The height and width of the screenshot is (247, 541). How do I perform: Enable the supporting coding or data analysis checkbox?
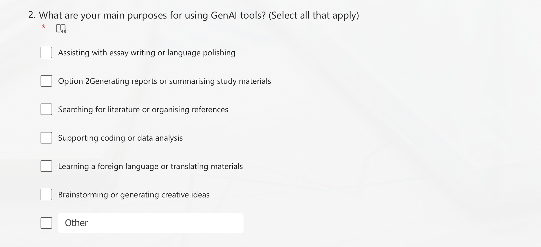(x=46, y=138)
